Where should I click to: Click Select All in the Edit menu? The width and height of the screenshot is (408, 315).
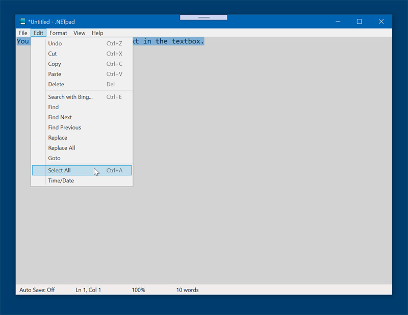[x=59, y=170]
